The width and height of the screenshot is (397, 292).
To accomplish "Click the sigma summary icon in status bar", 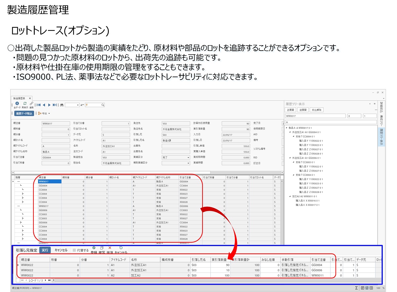I will [356, 288].
